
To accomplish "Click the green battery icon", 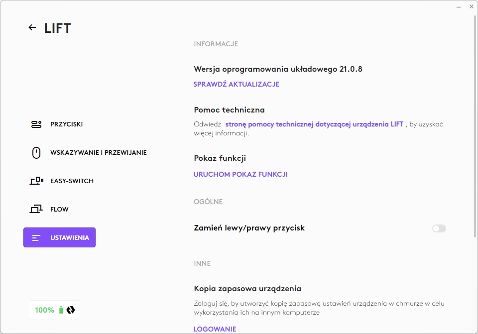I will click(x=61, y=310).
